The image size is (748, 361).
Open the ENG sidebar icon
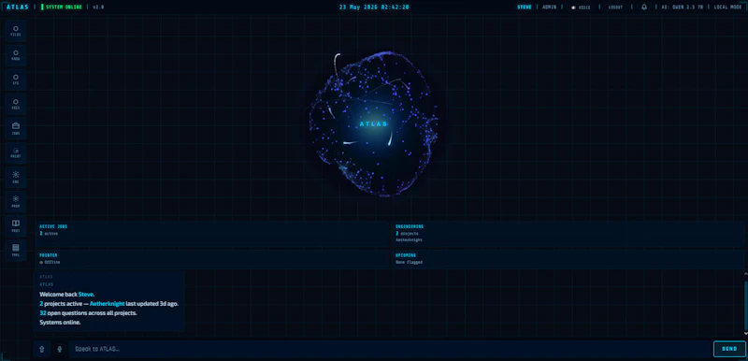tap(16, 178)
